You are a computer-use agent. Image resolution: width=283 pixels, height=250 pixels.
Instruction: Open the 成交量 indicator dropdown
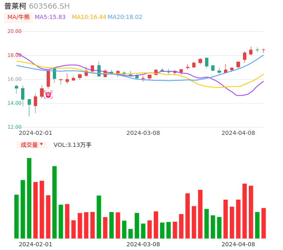coord(32,145)
